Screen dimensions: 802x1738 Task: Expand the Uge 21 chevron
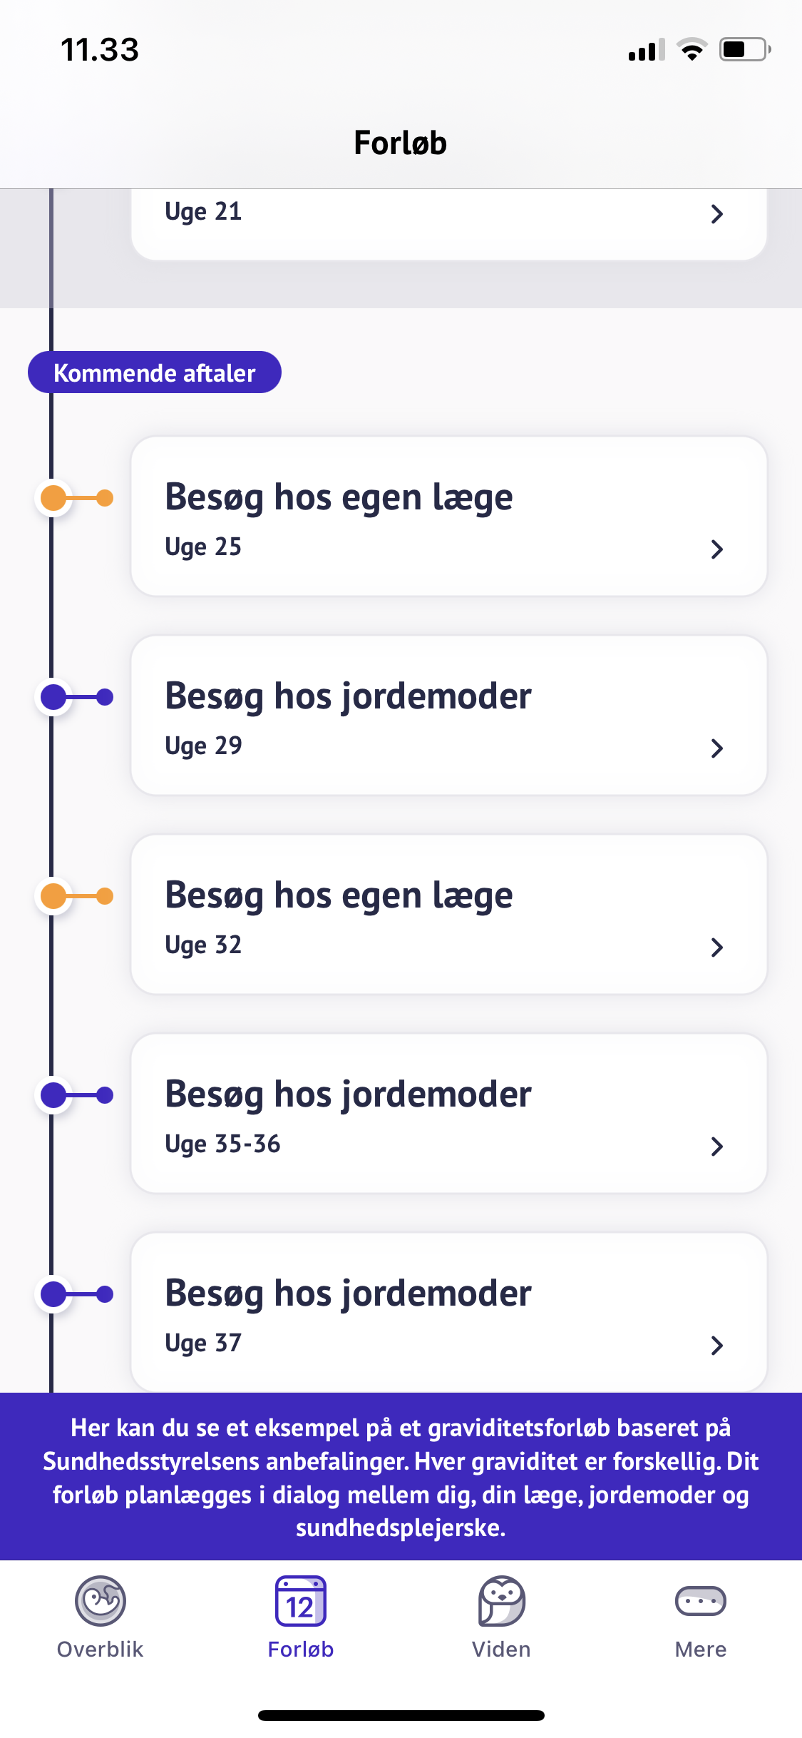tap(717, 214)
